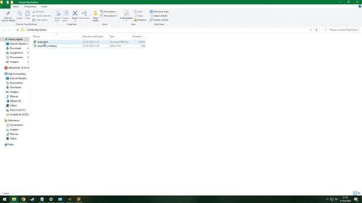
Task: Click Histórico in the Abrir group
Action: tap(140, 20)
